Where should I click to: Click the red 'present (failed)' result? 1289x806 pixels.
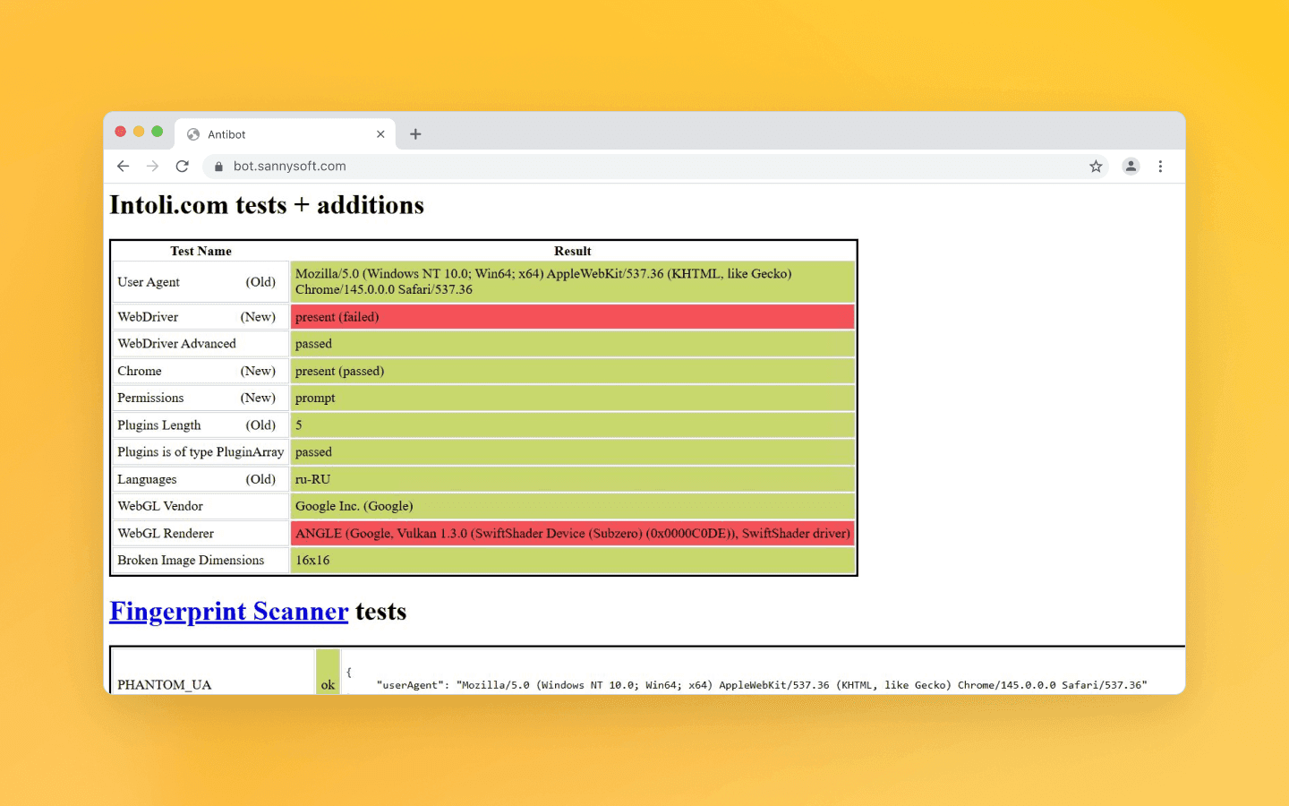tap(573, 317)
